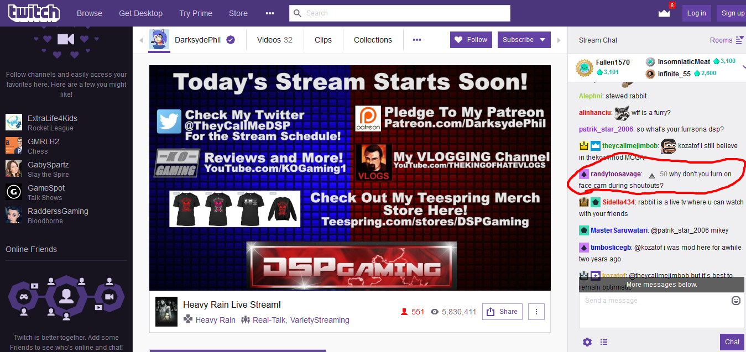Click the More messages below banner

coord(662,285)
